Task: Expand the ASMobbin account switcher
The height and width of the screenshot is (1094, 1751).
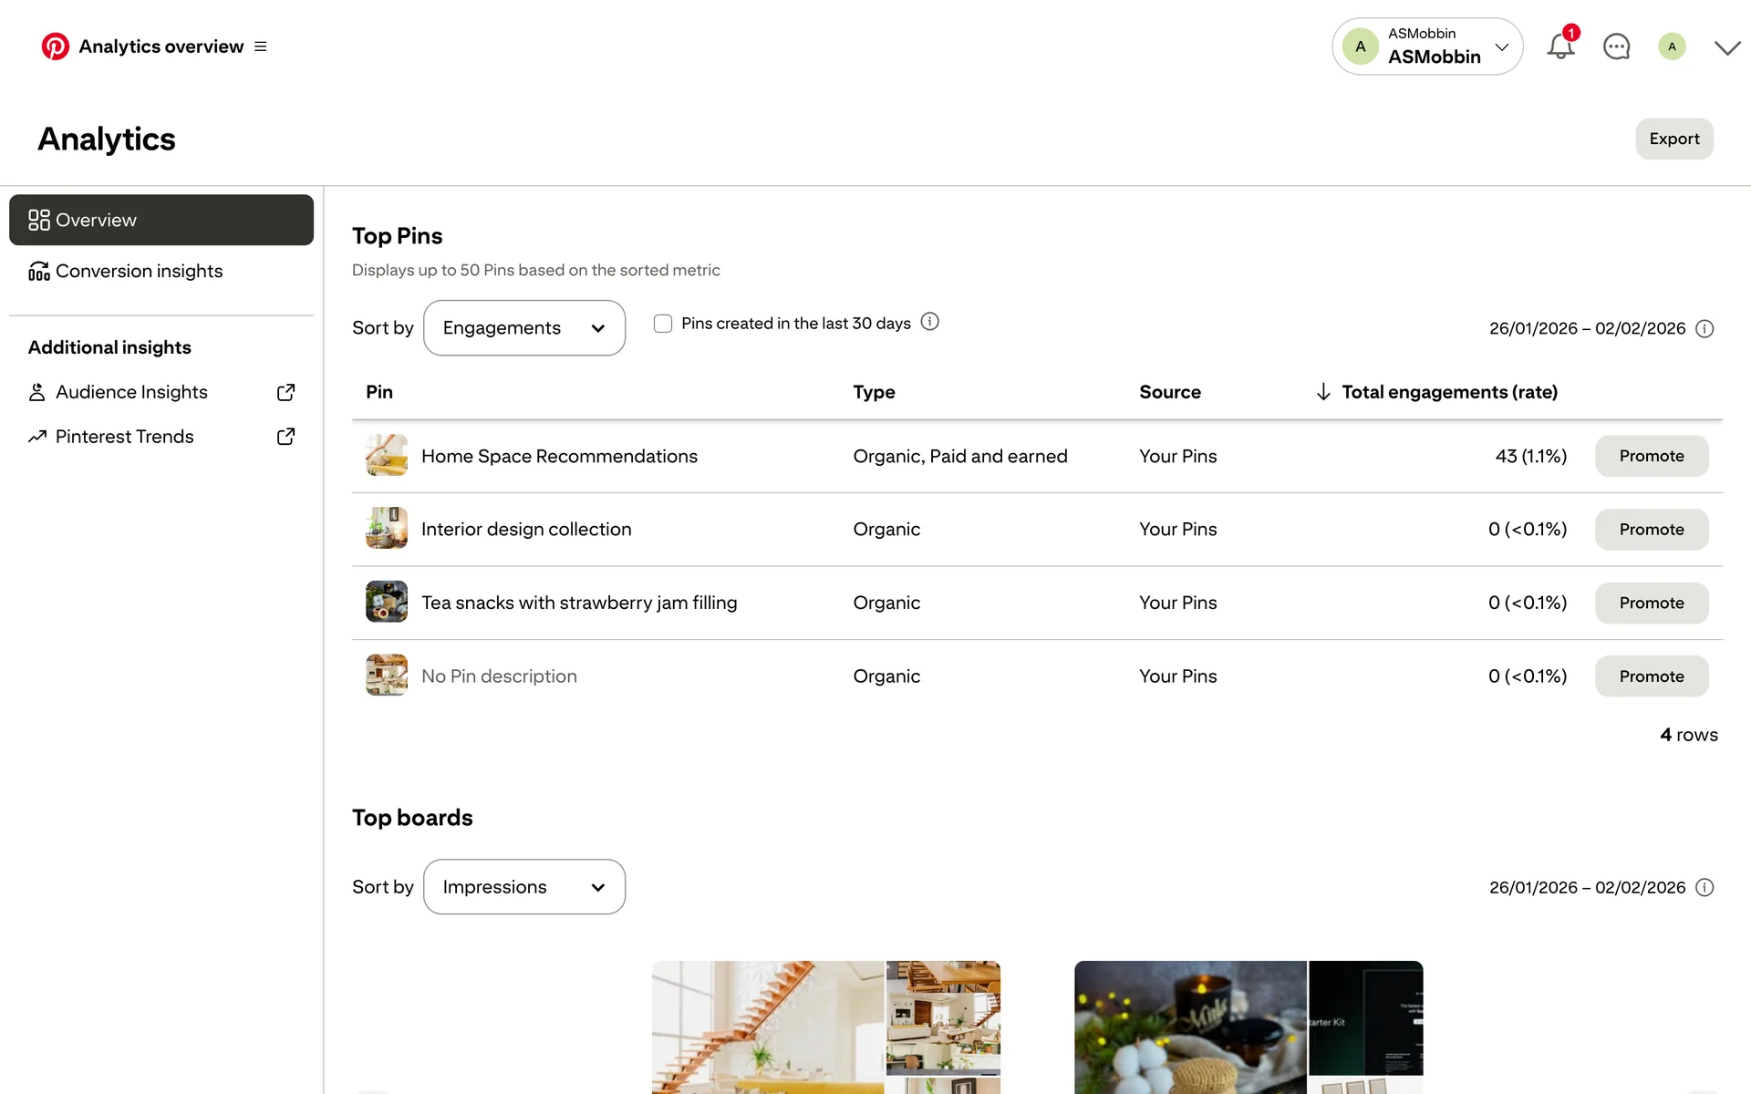Action: point(1427,46)
